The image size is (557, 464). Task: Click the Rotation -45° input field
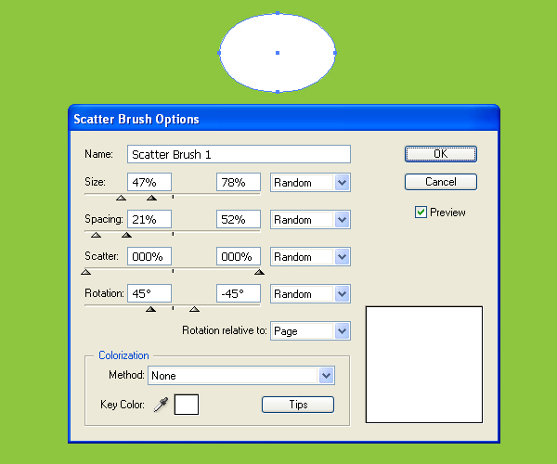[x=239, y=293]
